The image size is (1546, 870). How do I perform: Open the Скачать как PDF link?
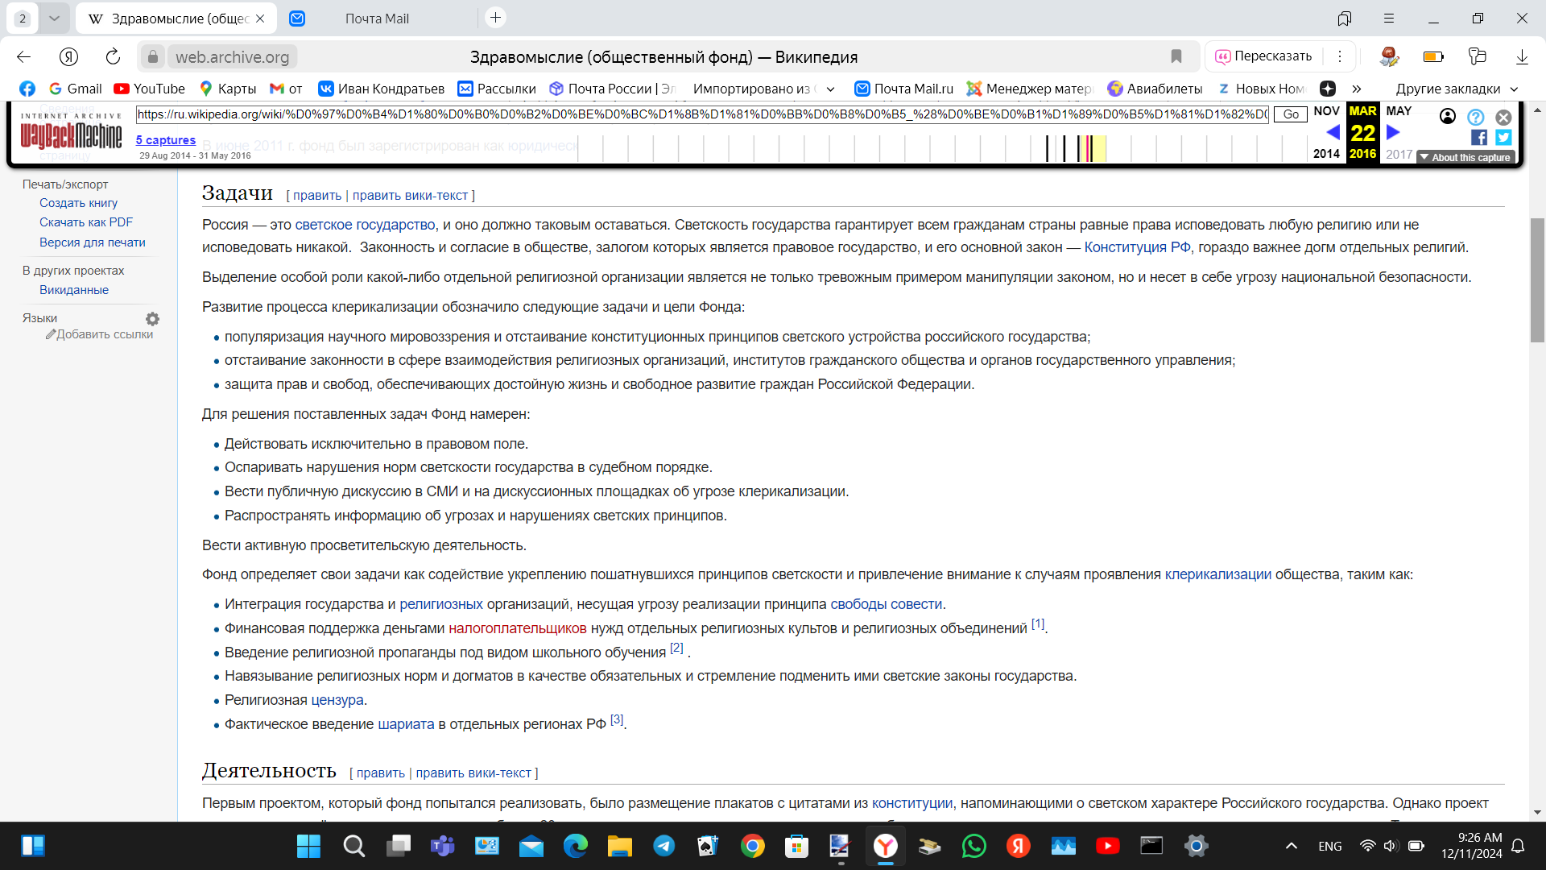pos(86,222)
